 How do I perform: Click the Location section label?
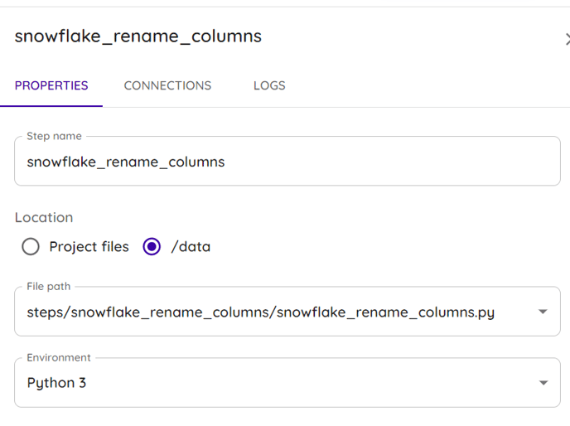point(44,217)
